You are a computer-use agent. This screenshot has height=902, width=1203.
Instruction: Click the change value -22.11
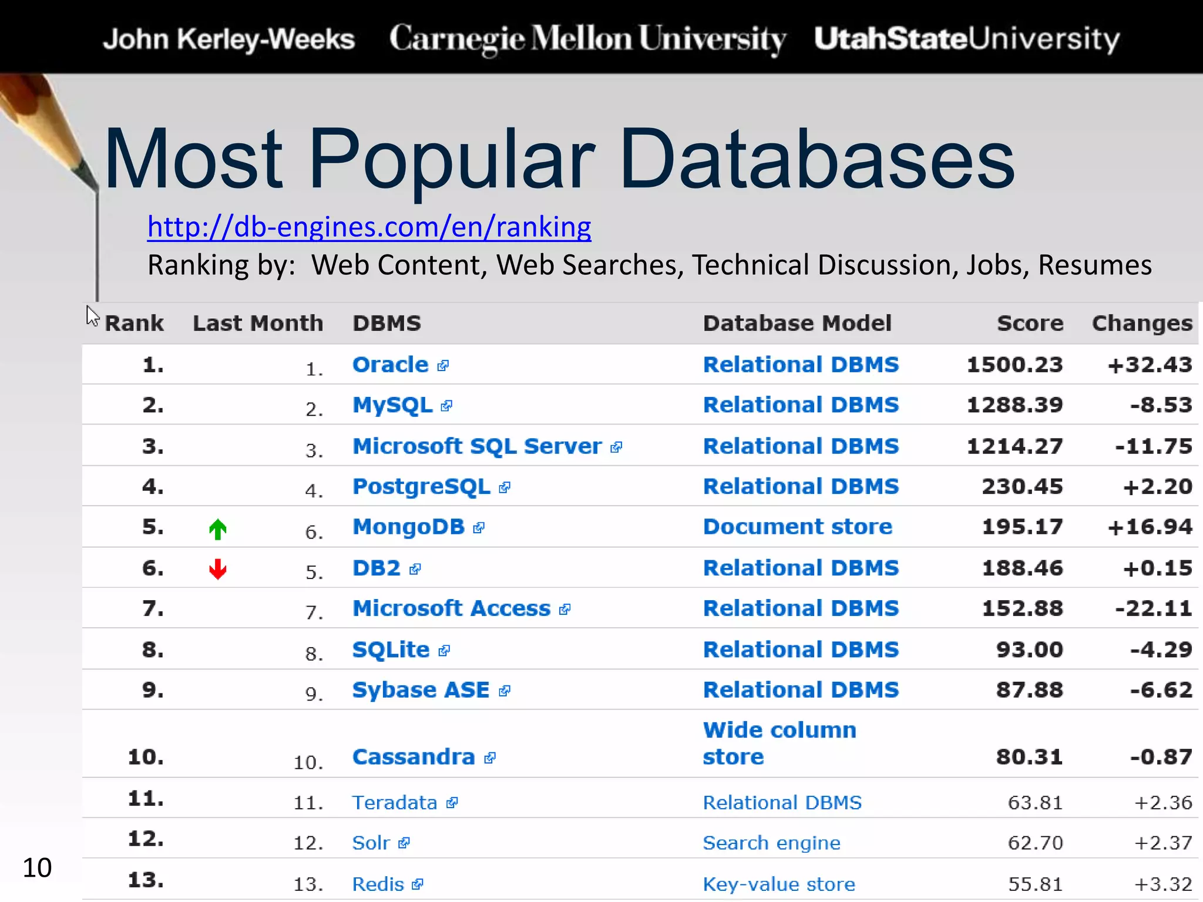pyautogui.click(x=1154, y=608)
